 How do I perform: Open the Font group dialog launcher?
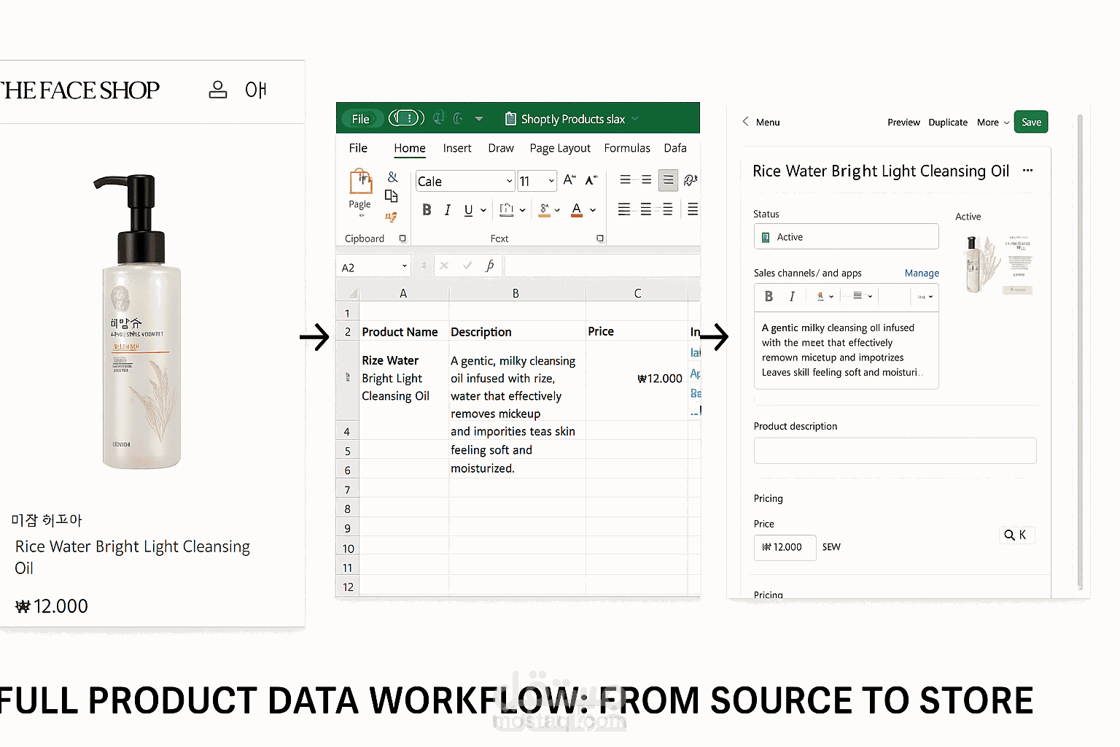coord(600,239)
